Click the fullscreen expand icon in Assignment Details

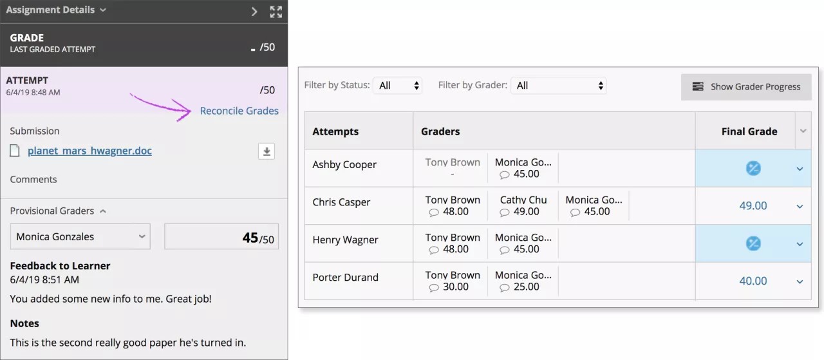point(276,11)
